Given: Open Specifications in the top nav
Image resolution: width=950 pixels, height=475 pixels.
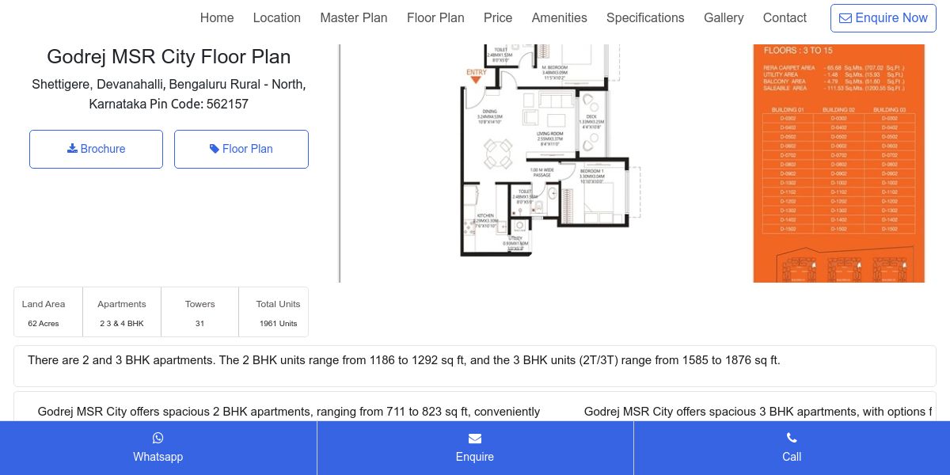Looking at the screenshot, I should pyautogui.click(x=645, y=17).
